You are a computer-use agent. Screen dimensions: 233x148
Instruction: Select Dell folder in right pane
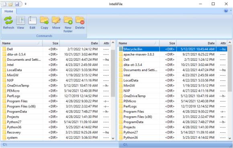coord(173,60)
